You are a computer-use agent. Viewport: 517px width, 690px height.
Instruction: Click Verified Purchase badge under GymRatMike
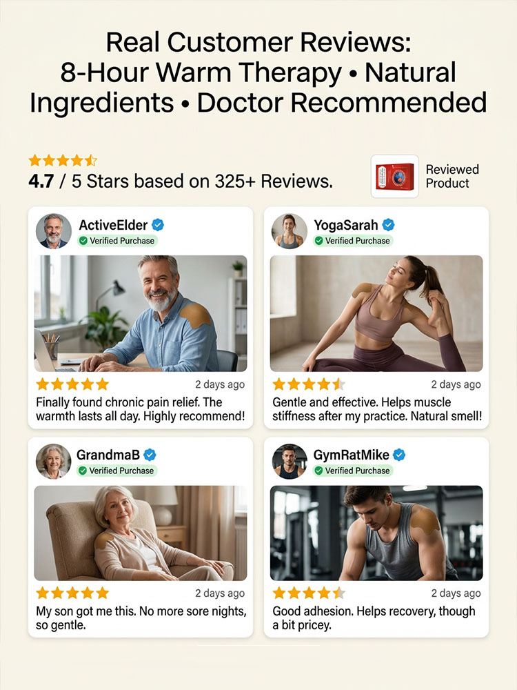click(352, 471)
